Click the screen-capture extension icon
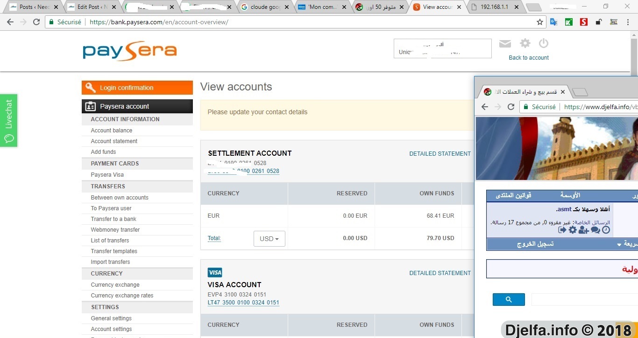The height and width of the screenshot is (338, 638). point(614,22)
